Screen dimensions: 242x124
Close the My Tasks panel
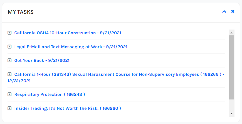233,12
